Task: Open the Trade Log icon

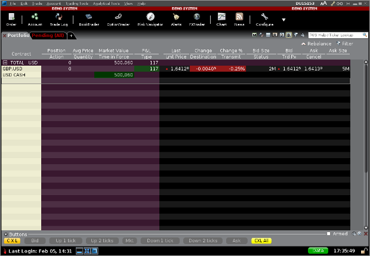Action: tap(58, 19)
